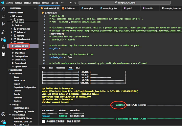Open the 文件(F) menu
Image resolution: width=182 pixels, height=126 pixels.
pos(10,3)
